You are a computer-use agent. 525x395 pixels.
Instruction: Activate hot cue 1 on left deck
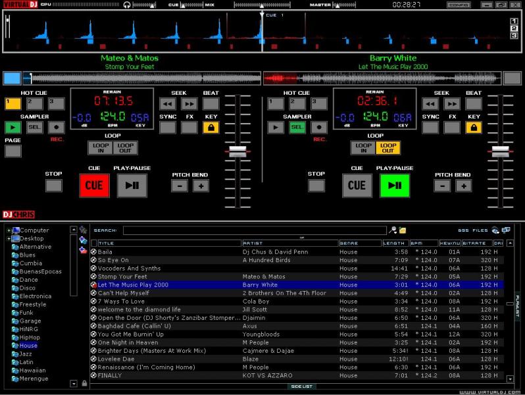(x=13, y=103)
